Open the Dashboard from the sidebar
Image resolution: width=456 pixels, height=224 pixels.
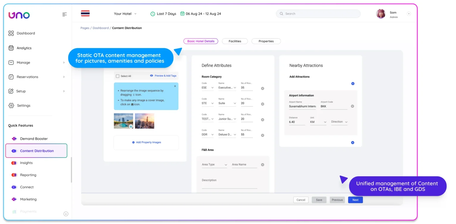(26, 33)
